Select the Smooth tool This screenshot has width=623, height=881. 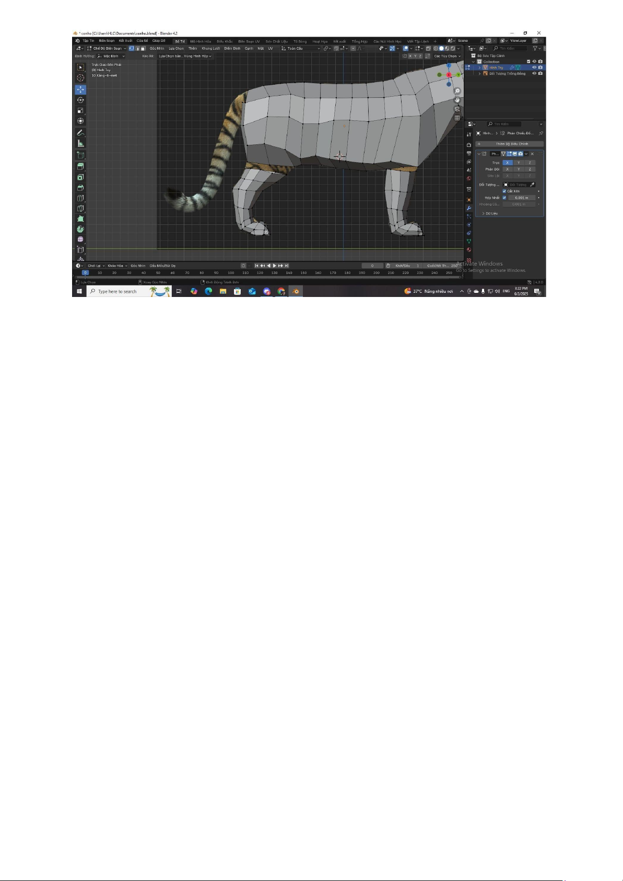[80, 239]
